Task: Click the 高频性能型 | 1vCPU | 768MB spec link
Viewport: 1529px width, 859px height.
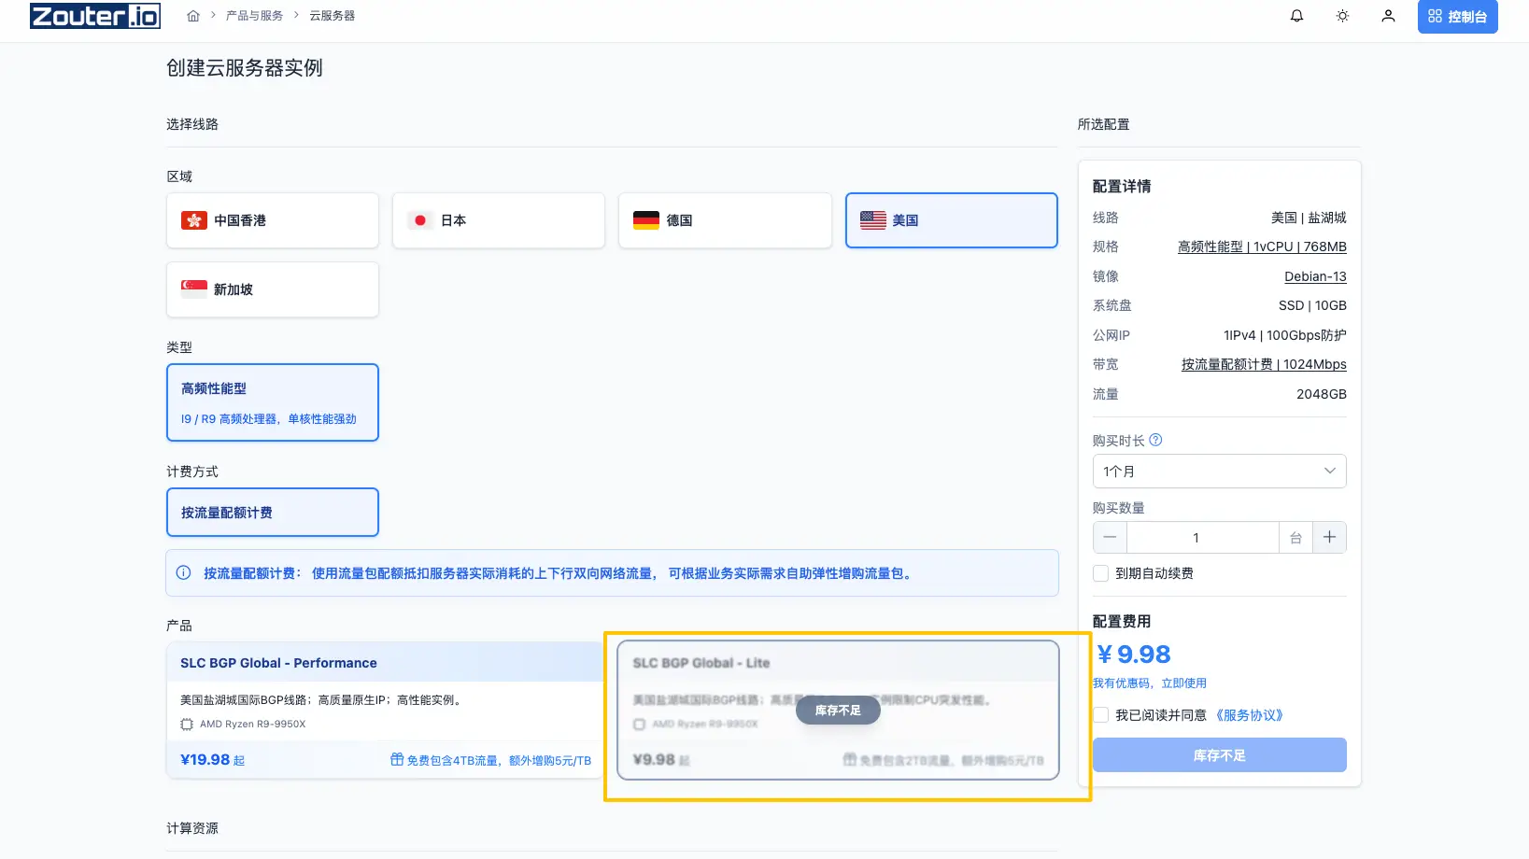Action: pyautogui.click(x=1262, y=247)
